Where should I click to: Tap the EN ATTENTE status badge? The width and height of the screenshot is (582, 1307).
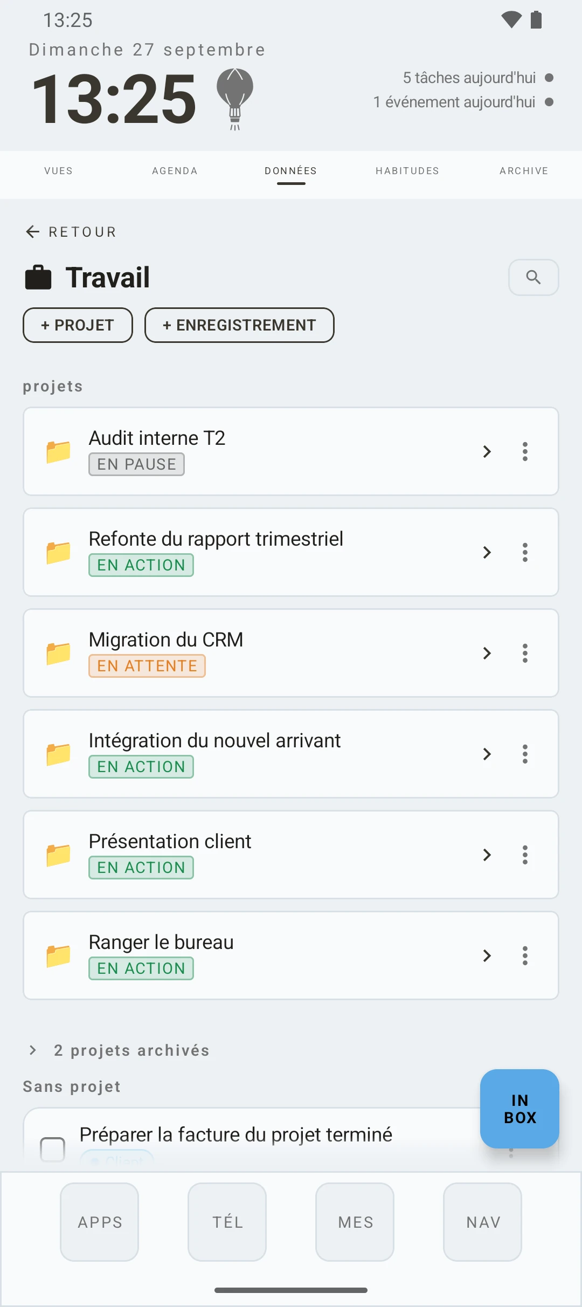tap(147, 666)
